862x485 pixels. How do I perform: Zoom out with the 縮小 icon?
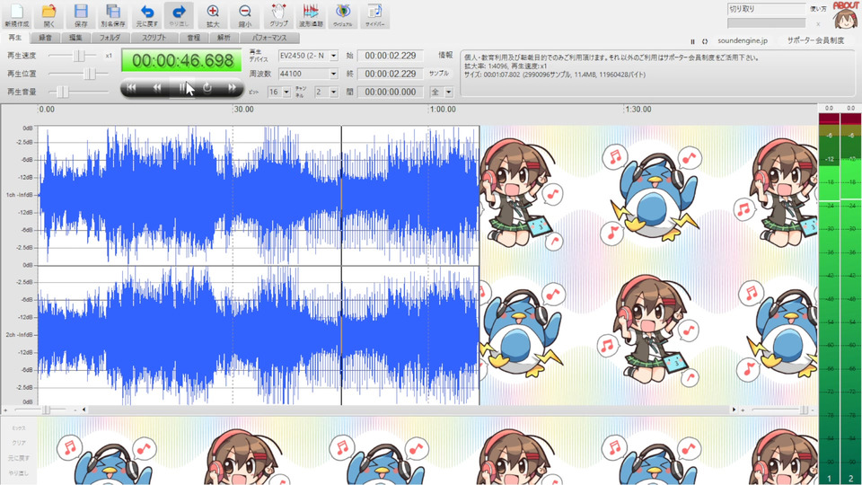pos(245,15)
